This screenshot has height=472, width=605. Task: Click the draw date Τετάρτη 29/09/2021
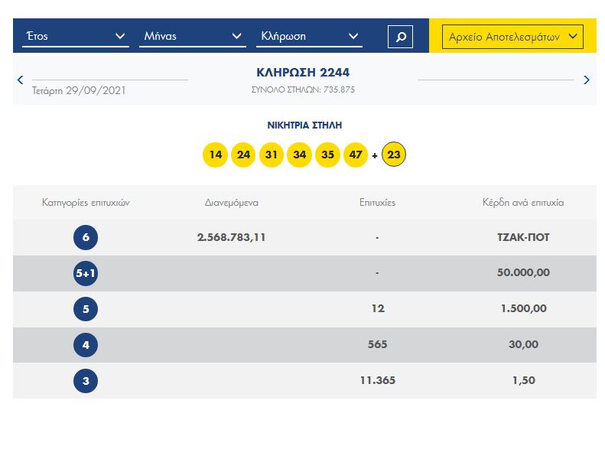point(79,90)
